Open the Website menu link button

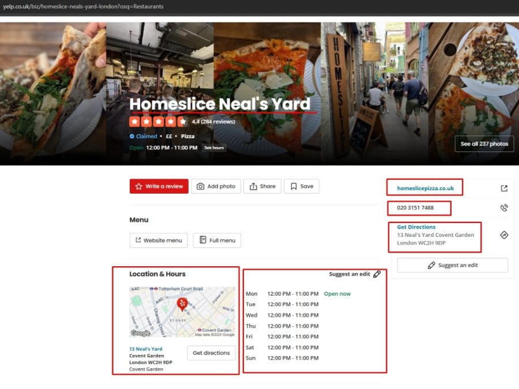[x=159, y=240]
